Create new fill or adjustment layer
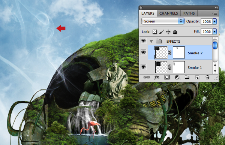The width and height of the screenshot is (225, 145). tap(177, 78)
